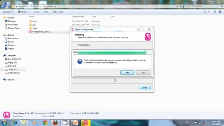Toggle the preview pane icon
Image resolution: width=224 pixels, height=126 pixels.
(x=214, y=12)
